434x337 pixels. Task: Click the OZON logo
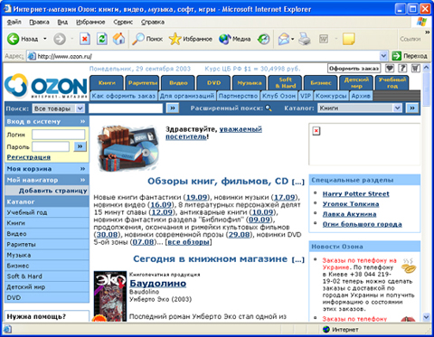coord(46,87)
